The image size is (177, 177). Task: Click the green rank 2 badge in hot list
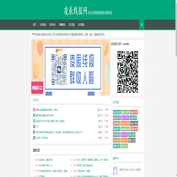point(34,116)
